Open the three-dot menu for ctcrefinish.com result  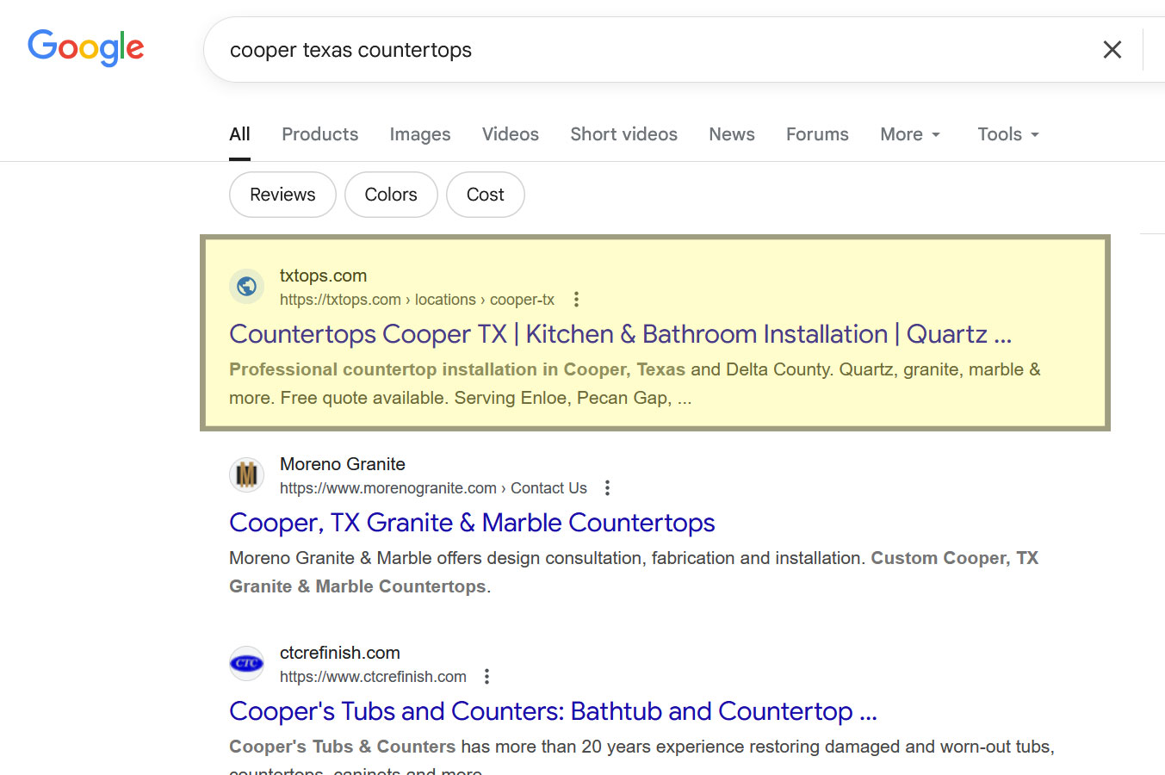pos(486,676)
